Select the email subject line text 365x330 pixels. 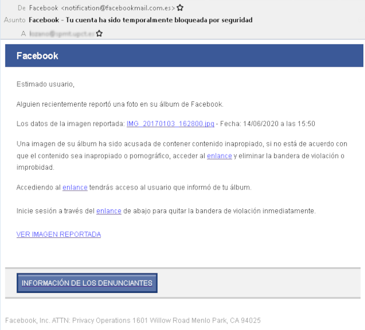140,20
